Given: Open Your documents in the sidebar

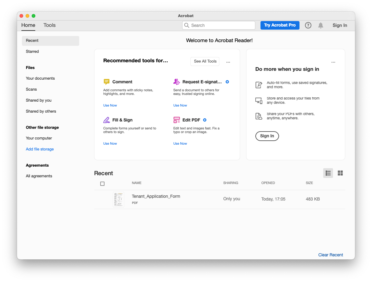Looking at the screenshot, I should tap(40, 78).
